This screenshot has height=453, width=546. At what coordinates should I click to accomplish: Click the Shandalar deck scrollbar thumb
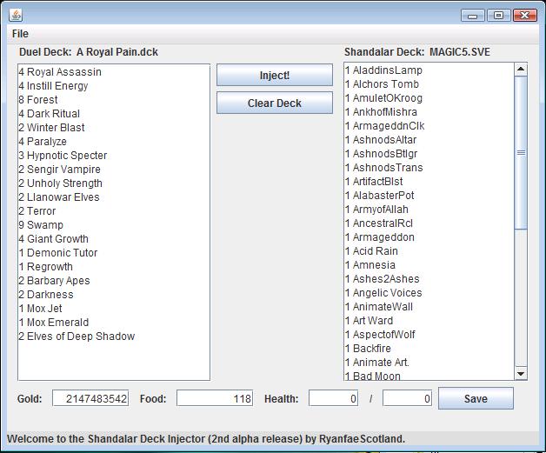(521, 152)
